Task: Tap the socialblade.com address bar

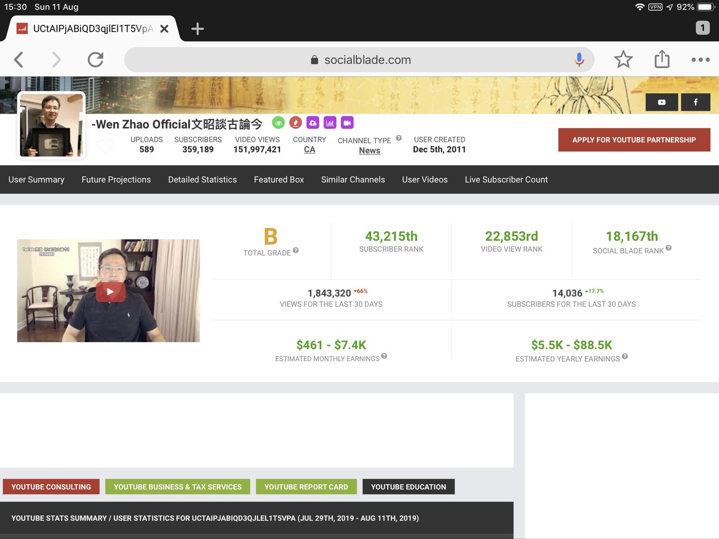Action: [360, 60]
